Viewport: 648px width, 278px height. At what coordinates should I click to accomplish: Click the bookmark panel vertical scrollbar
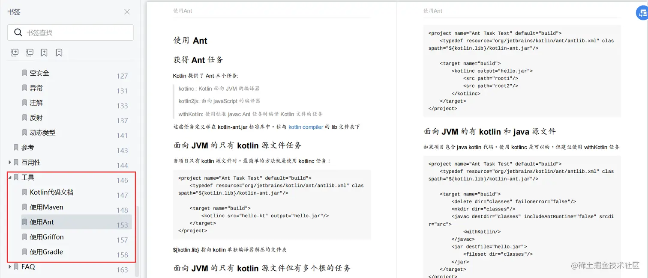pyautogui.click(x=137, y=242)
